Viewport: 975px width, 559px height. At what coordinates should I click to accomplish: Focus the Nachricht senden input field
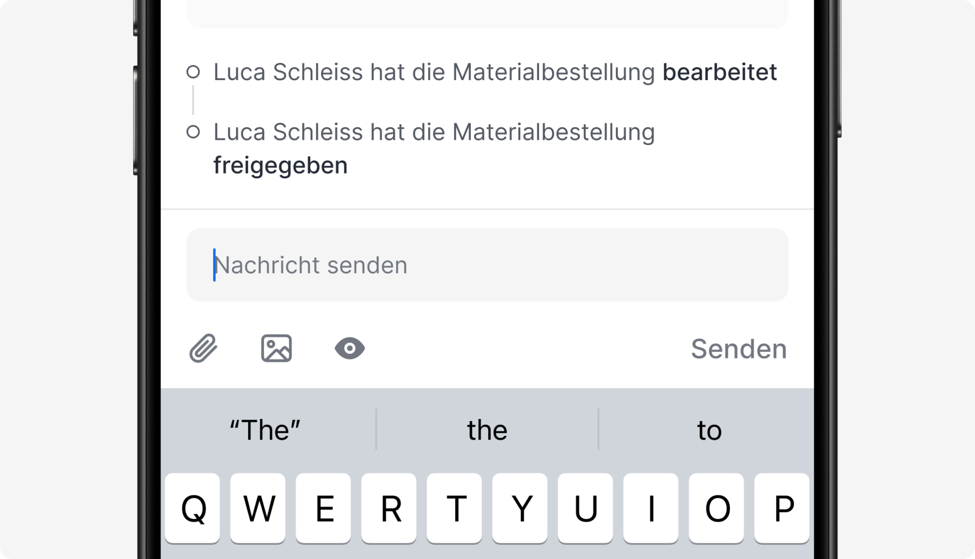pyautogui.click(x=487, y=265)
